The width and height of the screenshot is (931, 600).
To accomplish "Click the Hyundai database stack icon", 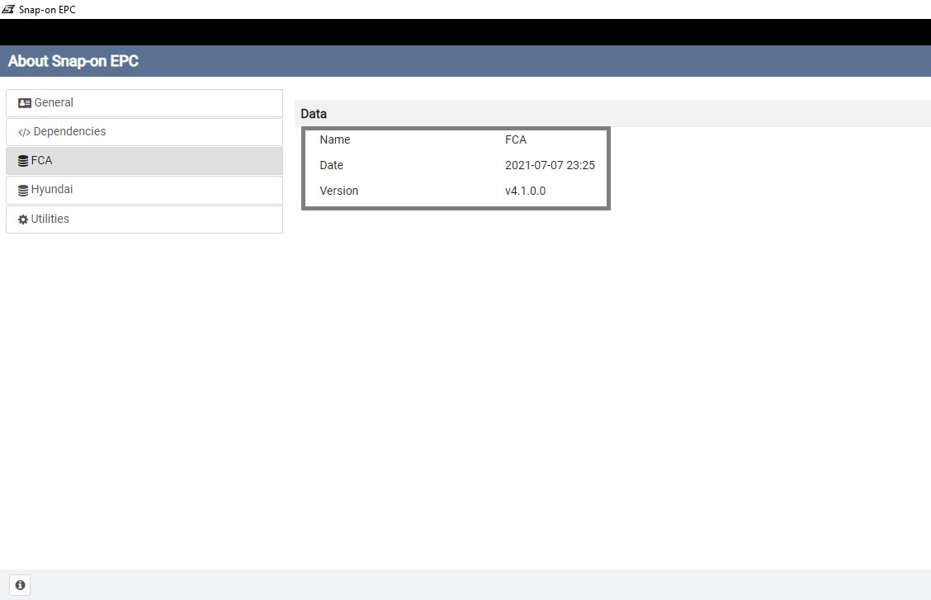I will click(23, 190).
